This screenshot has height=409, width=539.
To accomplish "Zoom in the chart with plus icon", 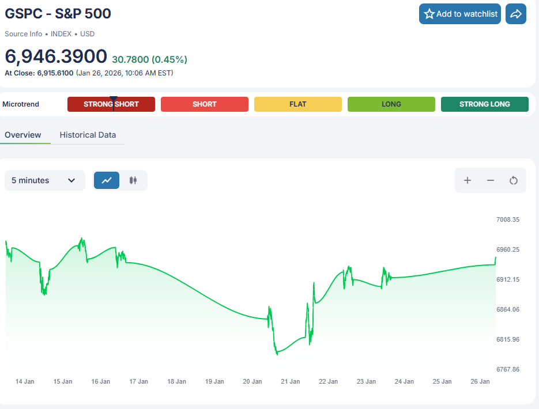I will [468, 180].
